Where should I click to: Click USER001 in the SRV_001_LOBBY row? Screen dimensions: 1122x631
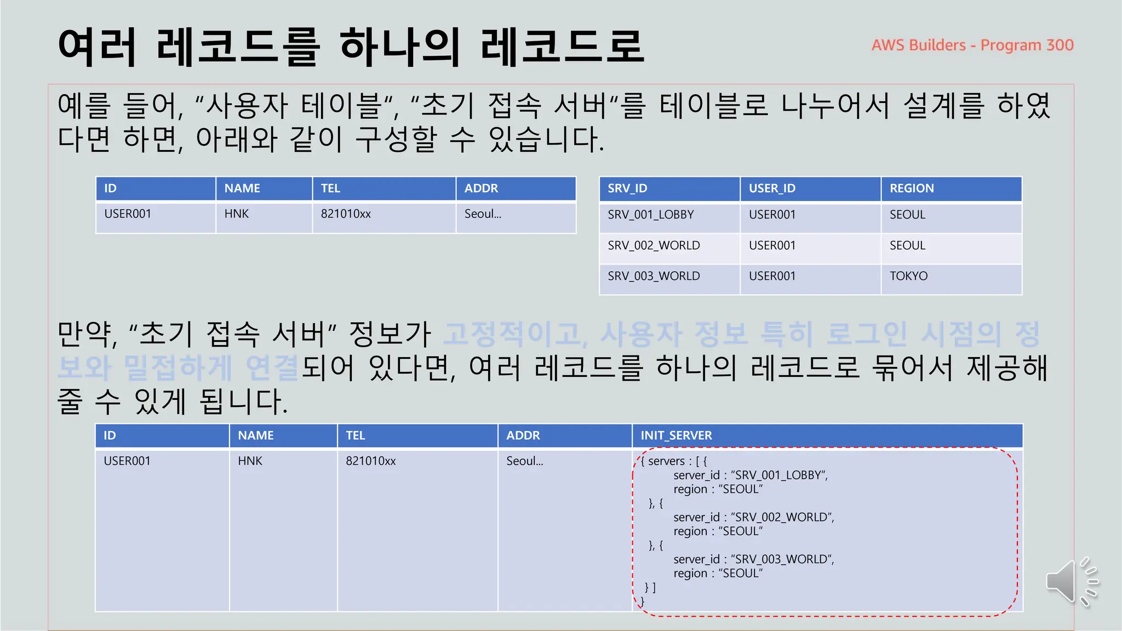click(x=810, y=217)
